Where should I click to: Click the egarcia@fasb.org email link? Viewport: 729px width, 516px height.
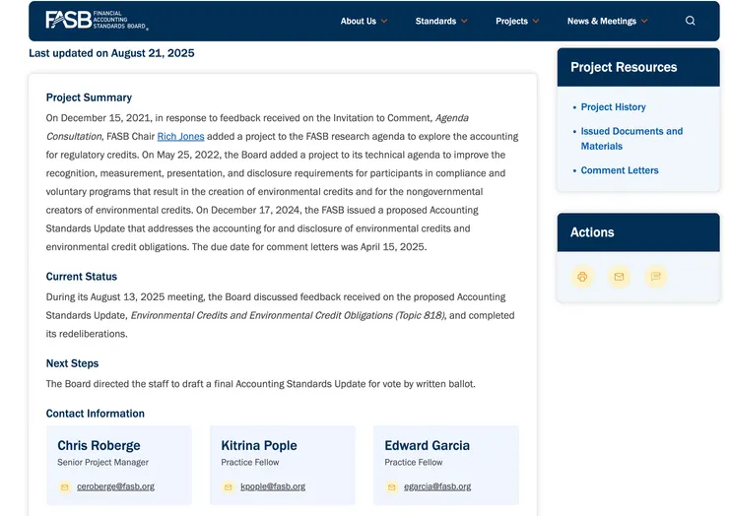(x=437, y=486)
